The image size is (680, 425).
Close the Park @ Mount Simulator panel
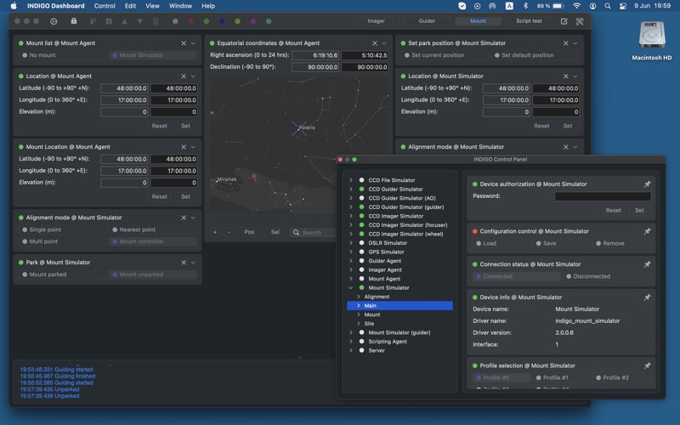[x=184, y=263]
